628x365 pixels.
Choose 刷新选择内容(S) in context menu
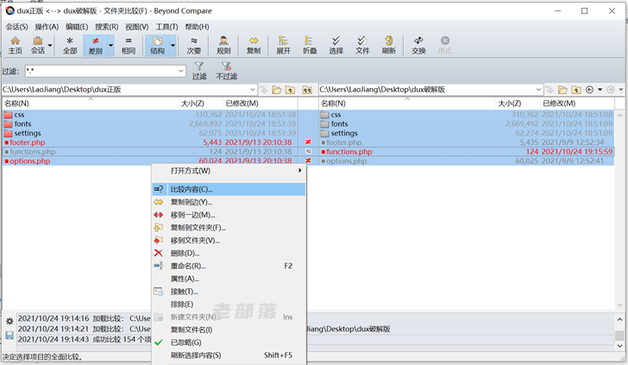click(229, 356)
